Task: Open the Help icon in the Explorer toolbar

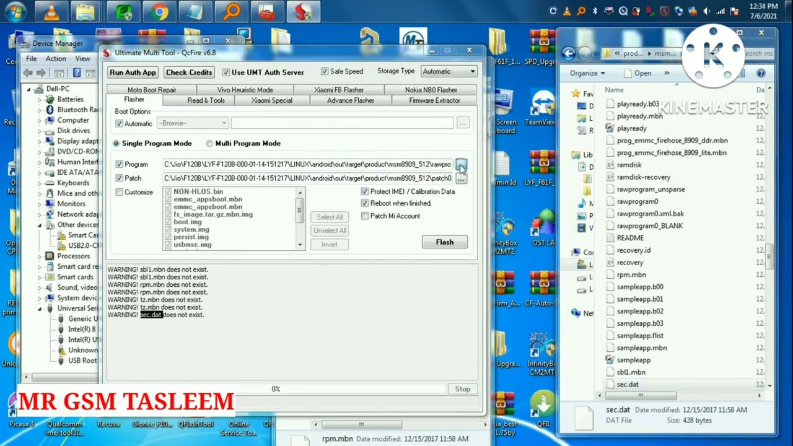Action: pyautogui.click(x=760, y=73)
